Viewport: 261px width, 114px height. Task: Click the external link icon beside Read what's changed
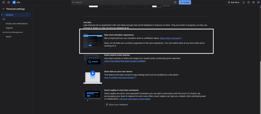181,38
